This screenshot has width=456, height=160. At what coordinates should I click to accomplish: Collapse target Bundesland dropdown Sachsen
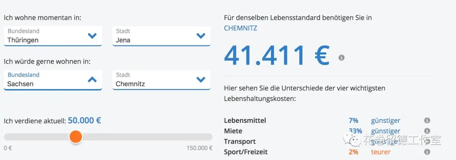click(53, 80)
